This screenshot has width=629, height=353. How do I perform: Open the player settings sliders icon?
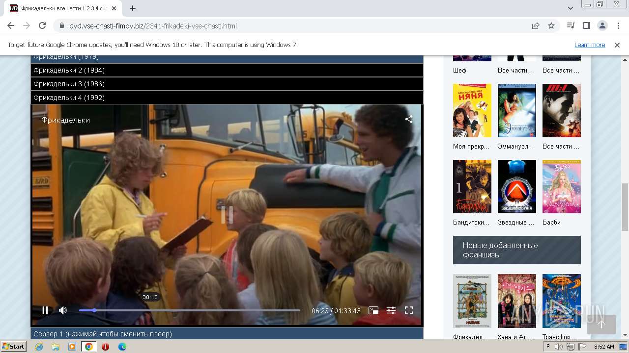pos(391,310)
